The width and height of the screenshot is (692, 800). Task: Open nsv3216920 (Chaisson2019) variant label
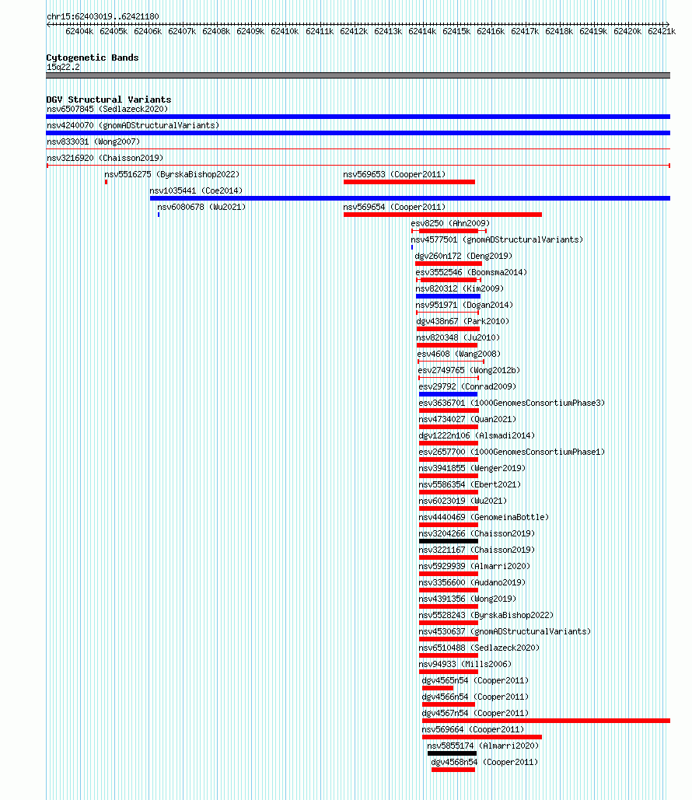coord(105,158)
